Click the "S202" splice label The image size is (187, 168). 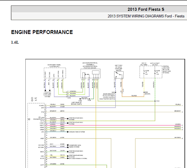[113, 92]
